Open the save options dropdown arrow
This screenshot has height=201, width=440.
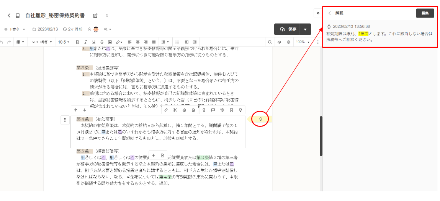[x=305, y=29]
